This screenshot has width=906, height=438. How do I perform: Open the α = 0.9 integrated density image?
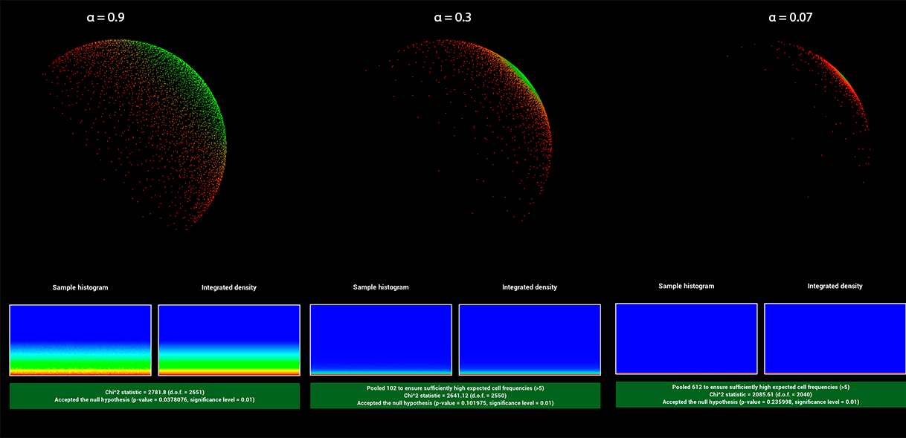pyautogui.click(x=229, y=340)
